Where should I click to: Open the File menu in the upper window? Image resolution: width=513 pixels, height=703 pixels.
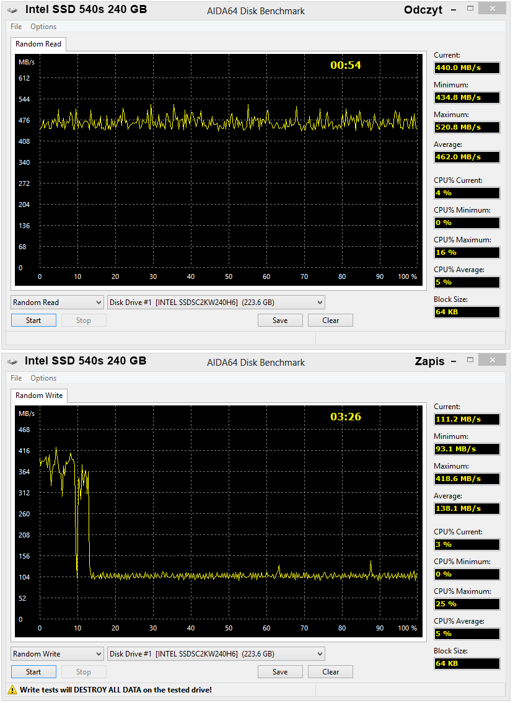(16, 27)
